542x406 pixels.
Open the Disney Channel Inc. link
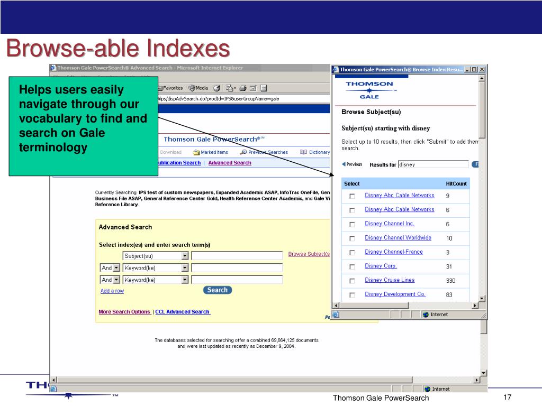pyautogui.click(x=390, y=224)
